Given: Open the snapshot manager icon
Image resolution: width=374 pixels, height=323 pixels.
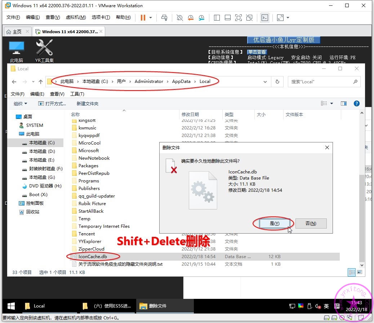Looking at the screenshot, I should [x=201, y=18].
